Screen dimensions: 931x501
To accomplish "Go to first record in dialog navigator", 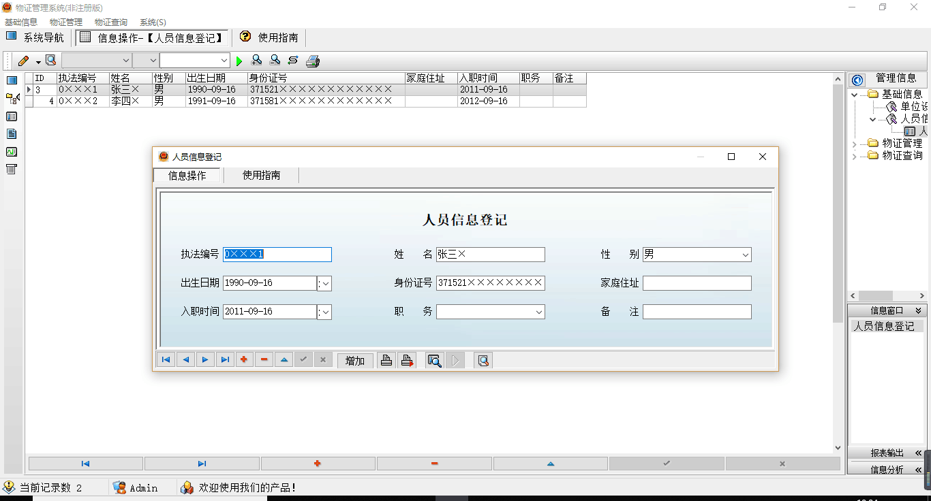I will pos(166,360).
